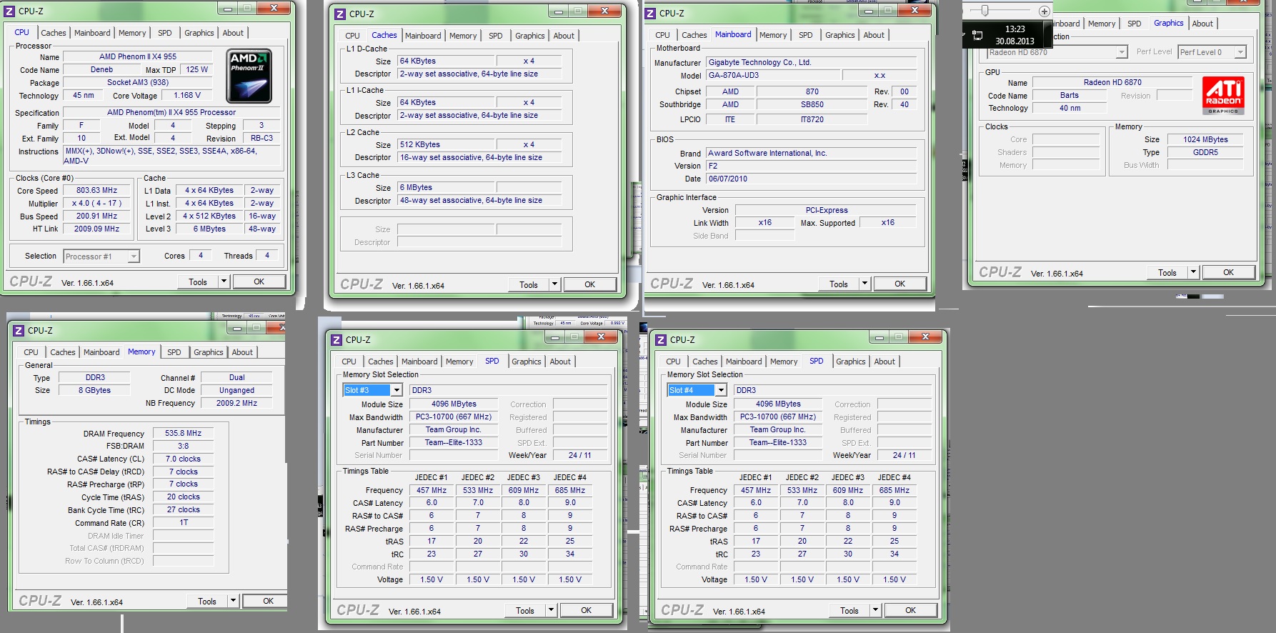
Task: Adjust the zoom slider above the Graphics window
Action: click(x=985, y=11)
